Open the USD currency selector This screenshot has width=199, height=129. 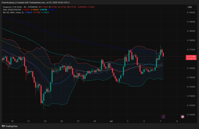pos(191,7)
